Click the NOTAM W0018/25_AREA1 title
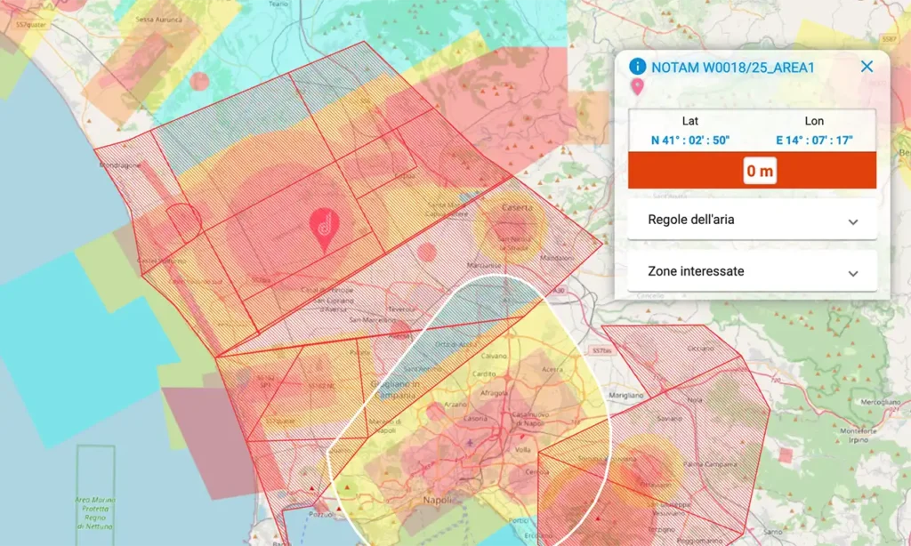Image resolution: width=911 pixels, height=546 pixels. [x=733, y=68]
